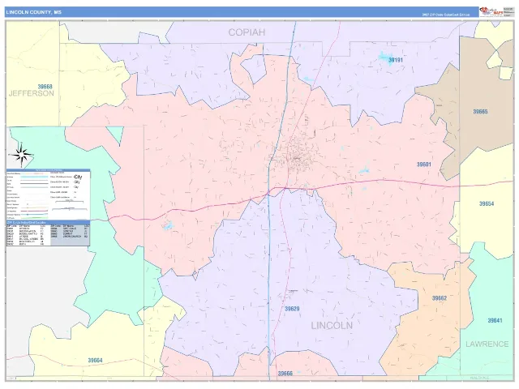The width and height of the screenshot is (519, 389).
Task: Click the large 'City' legend sample text
Action: [x=78, y=177]
